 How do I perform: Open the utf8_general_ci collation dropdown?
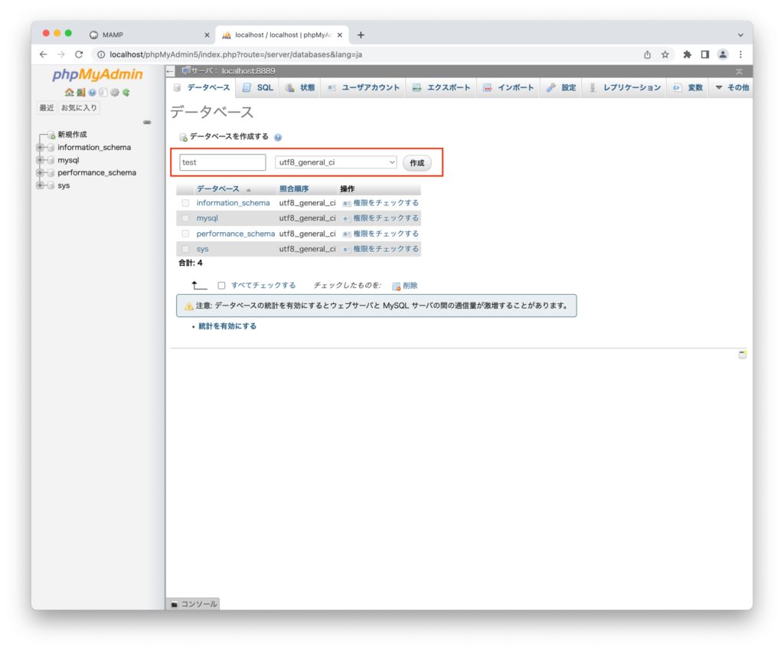coord(335,162)
